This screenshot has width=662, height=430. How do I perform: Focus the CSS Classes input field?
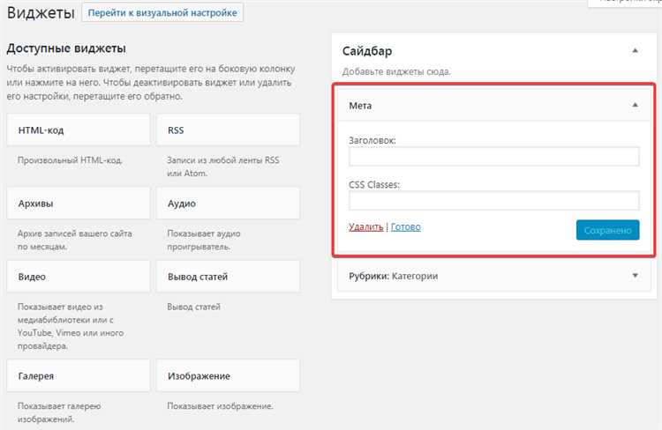494,200
